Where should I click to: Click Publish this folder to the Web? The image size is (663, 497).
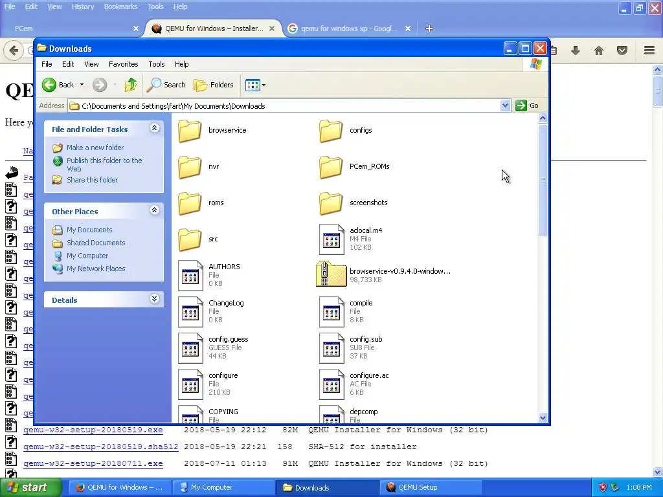tap(104, 164)
